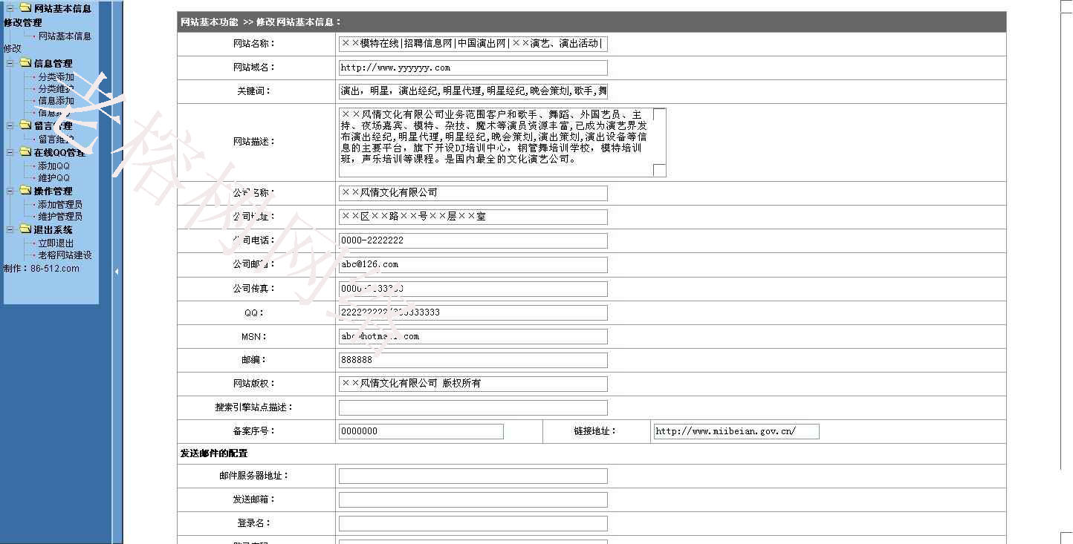
Task: Click the 发送邮件的配置 section heading
Action: 214,453
